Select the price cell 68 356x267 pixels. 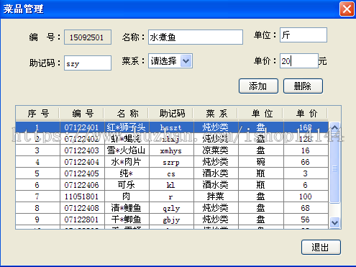tap(306, 208)
